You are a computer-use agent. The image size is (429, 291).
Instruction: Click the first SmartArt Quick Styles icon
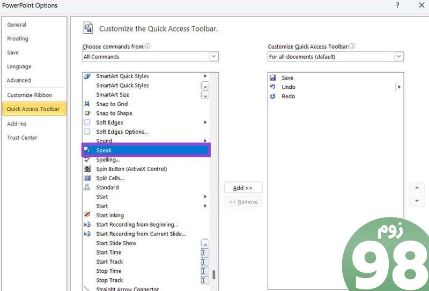pos(87,76)
